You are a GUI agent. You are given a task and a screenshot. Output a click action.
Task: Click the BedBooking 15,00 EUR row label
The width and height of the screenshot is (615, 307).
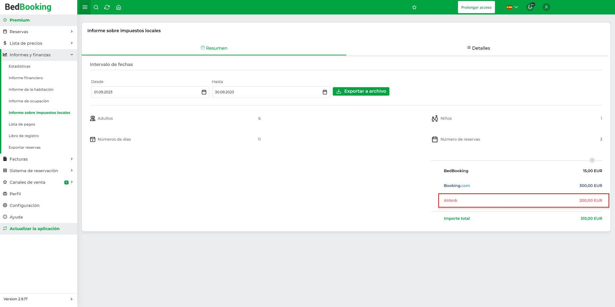click(x=456, y=171)
